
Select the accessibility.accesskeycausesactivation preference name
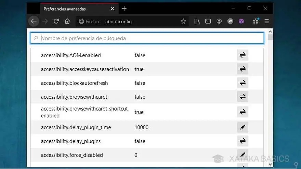click(85, 69)
